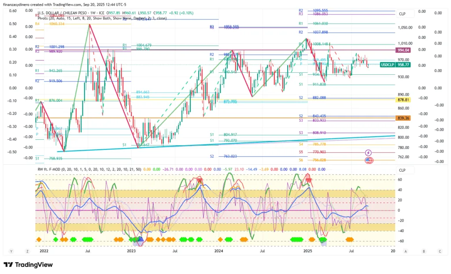The height and width of the screenshot is (274, 451).
Task: Click the purple lightning event icon
Action: (368, 153)
